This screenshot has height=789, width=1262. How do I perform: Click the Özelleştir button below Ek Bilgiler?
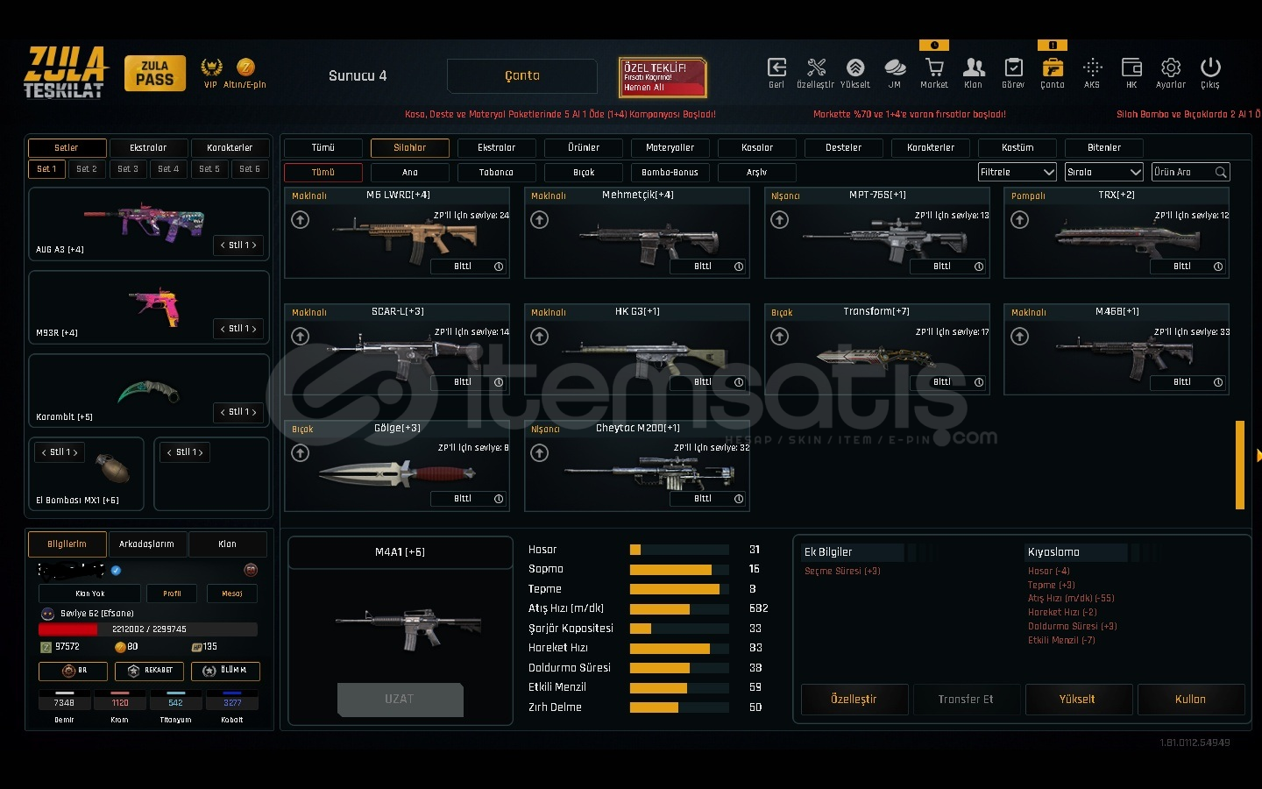[854, 700]
